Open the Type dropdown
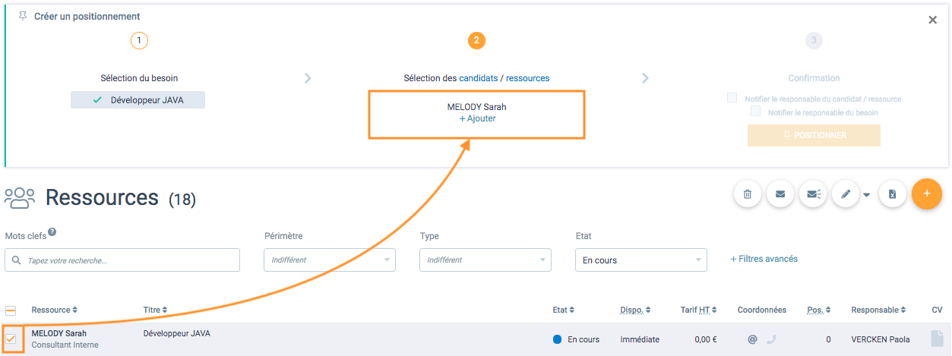952x356 pixels. pyautogui.click(x=485, y=260)
